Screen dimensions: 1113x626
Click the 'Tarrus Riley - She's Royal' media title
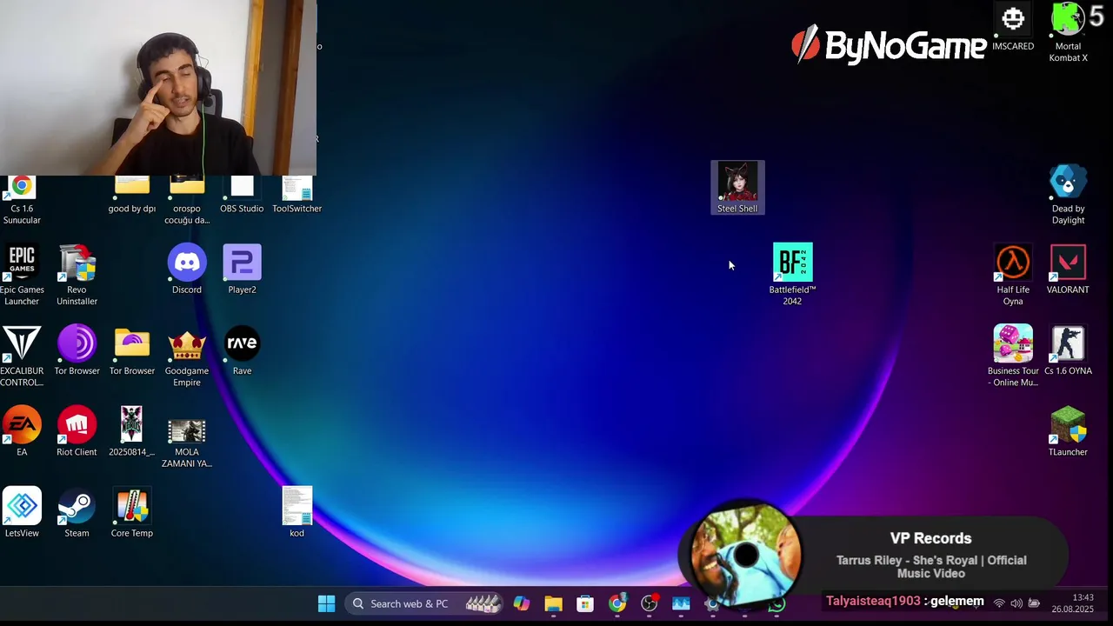(931, 567)
